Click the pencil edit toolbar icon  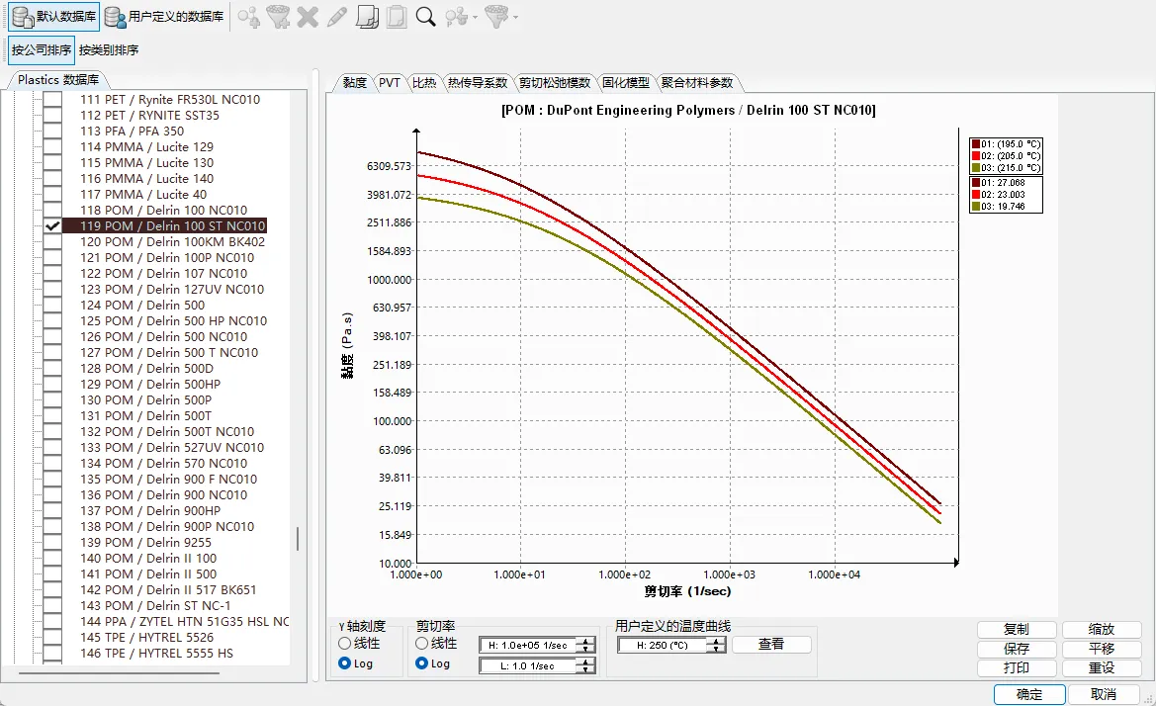(337, 16)
